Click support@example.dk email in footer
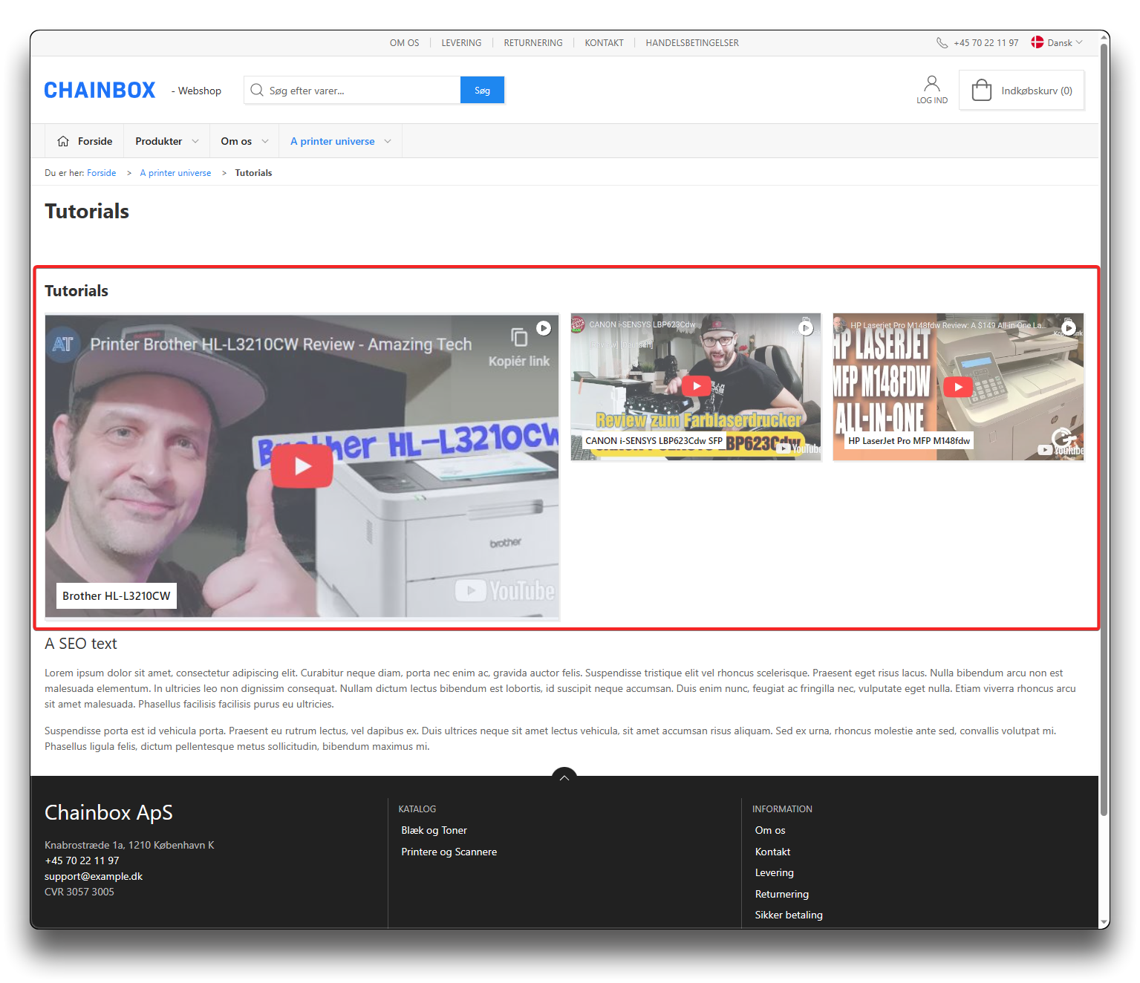1140x983 pixels. 94,876
